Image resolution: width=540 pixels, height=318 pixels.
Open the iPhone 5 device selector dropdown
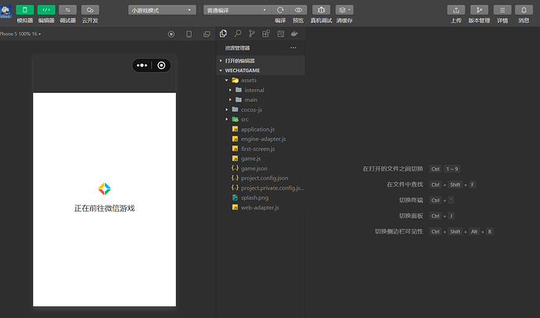pos(20,34)
